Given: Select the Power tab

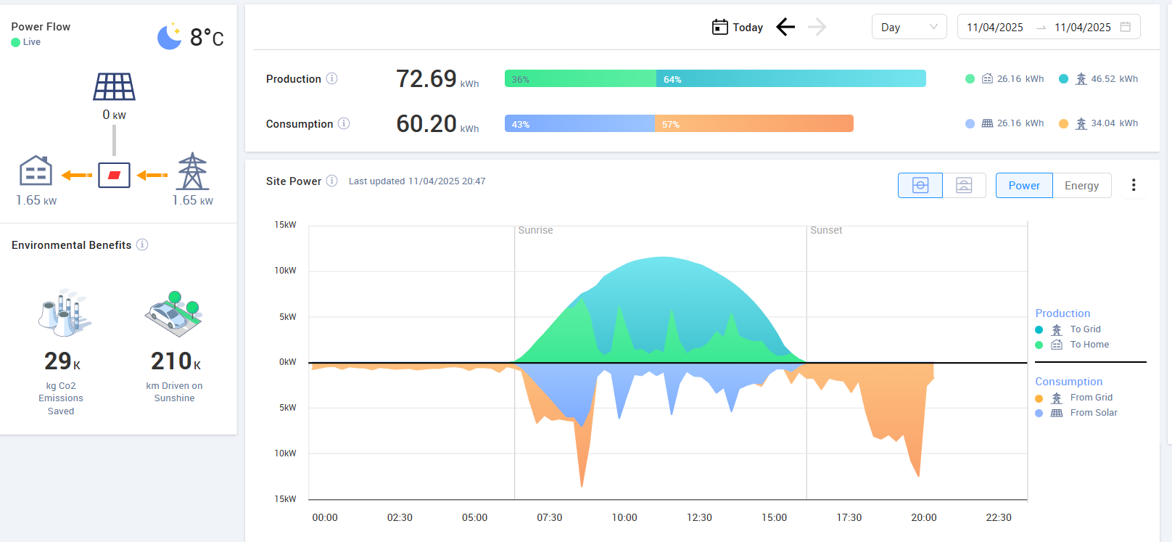Looking at the screenshot, I should [x=1023, y=186].
